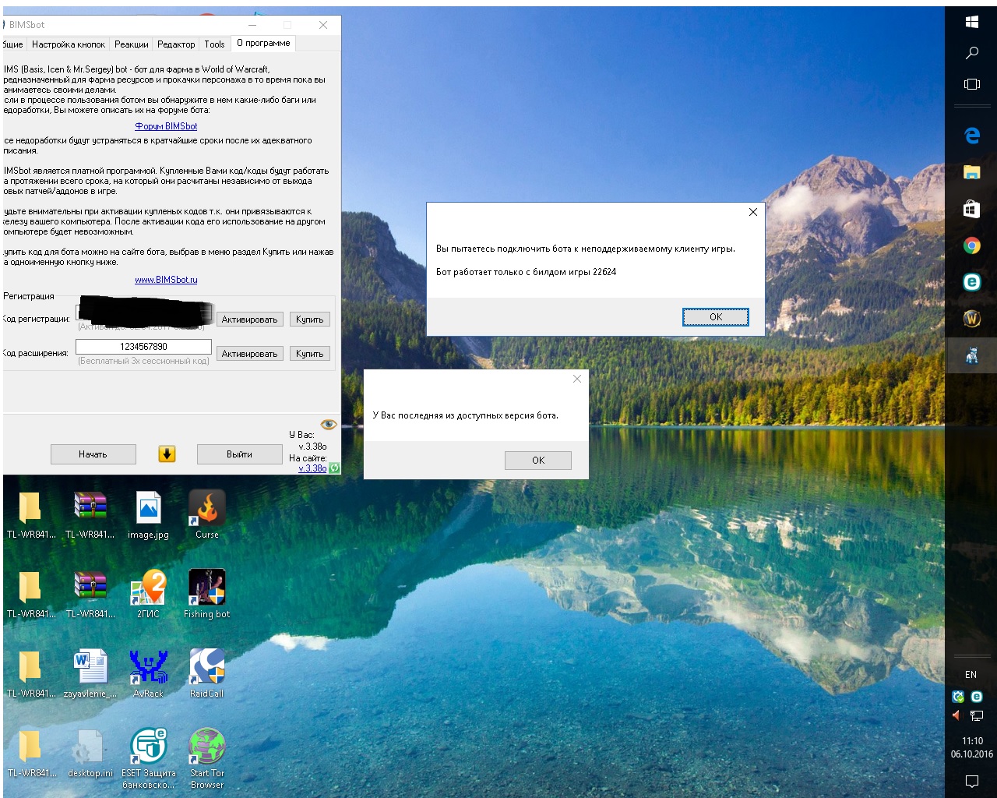
Task: Confirm OK in the latest version dialog
Action: tap(537, 461)
